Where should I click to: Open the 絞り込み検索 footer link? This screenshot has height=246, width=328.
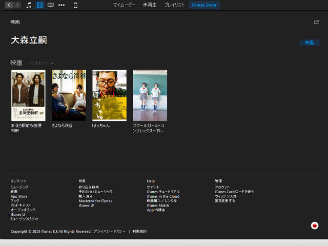pos(89,187)
